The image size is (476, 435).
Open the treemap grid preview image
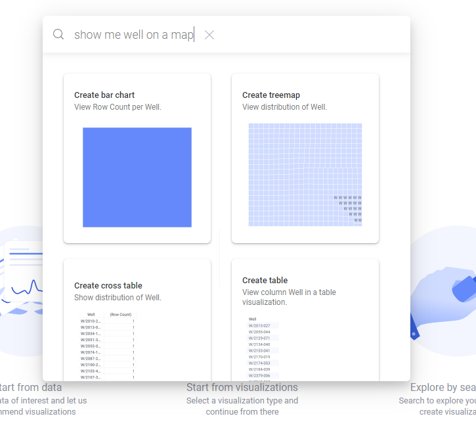click(x=305, y=175)
